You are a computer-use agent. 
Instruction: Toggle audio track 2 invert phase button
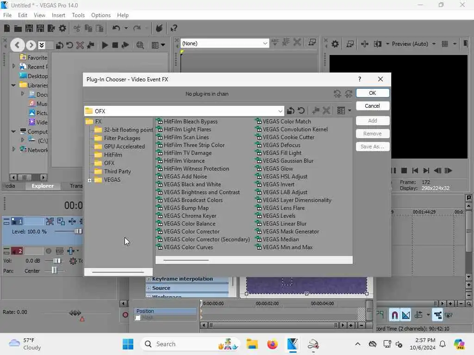[60, 251]
